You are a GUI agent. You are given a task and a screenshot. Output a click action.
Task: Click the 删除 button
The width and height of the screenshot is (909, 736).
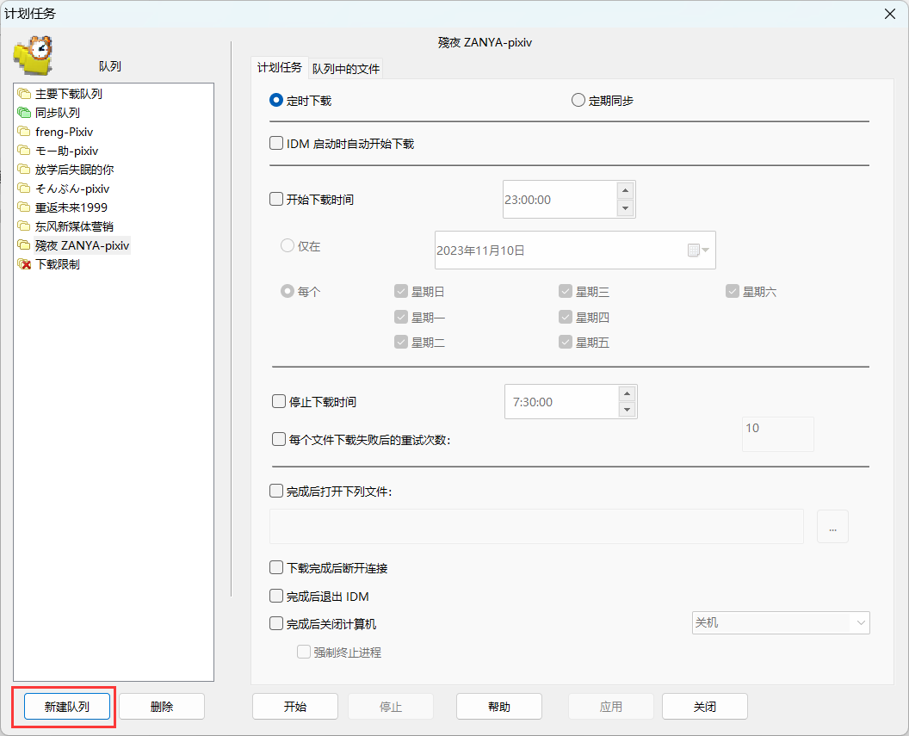162,707
